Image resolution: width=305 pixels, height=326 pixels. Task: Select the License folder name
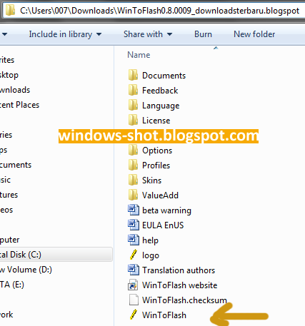pos(156,121)
